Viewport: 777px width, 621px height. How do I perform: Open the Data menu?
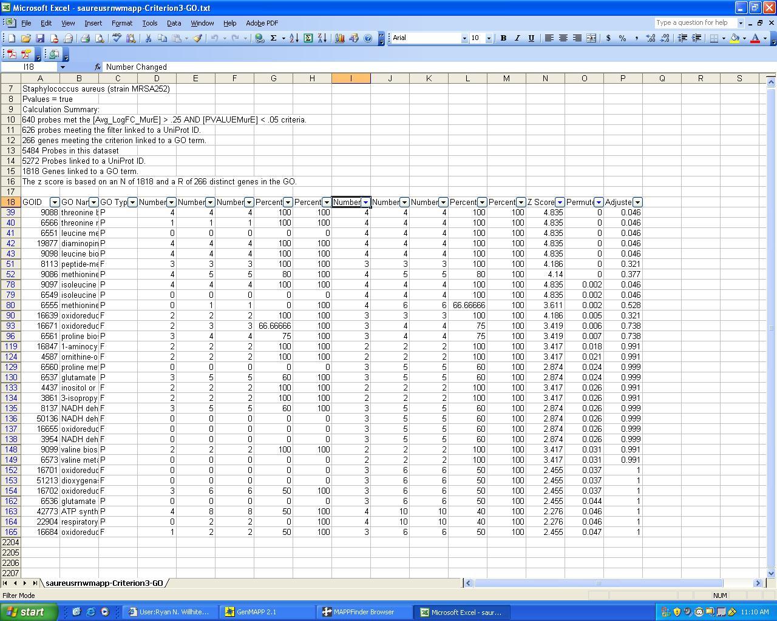coord(174,23)
